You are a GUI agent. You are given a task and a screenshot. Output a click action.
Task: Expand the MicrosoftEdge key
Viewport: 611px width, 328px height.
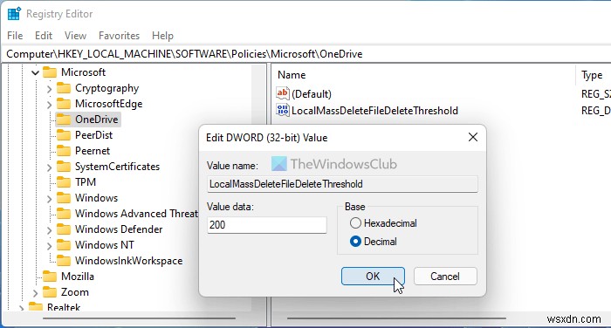(49, 105)
